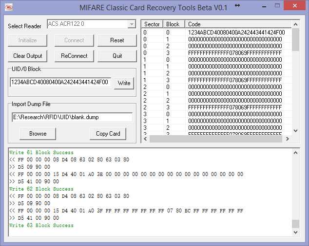
Task: Click the Initialize button
Action: pos(28,40)
